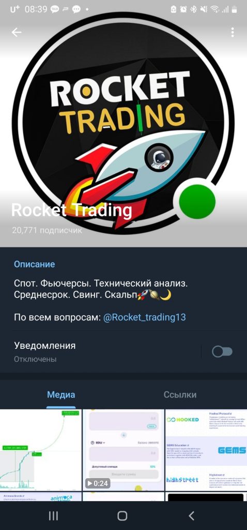Screen dimensions: 247x530
Task: Switch to the Медиа tab
Action: (61, 394)
